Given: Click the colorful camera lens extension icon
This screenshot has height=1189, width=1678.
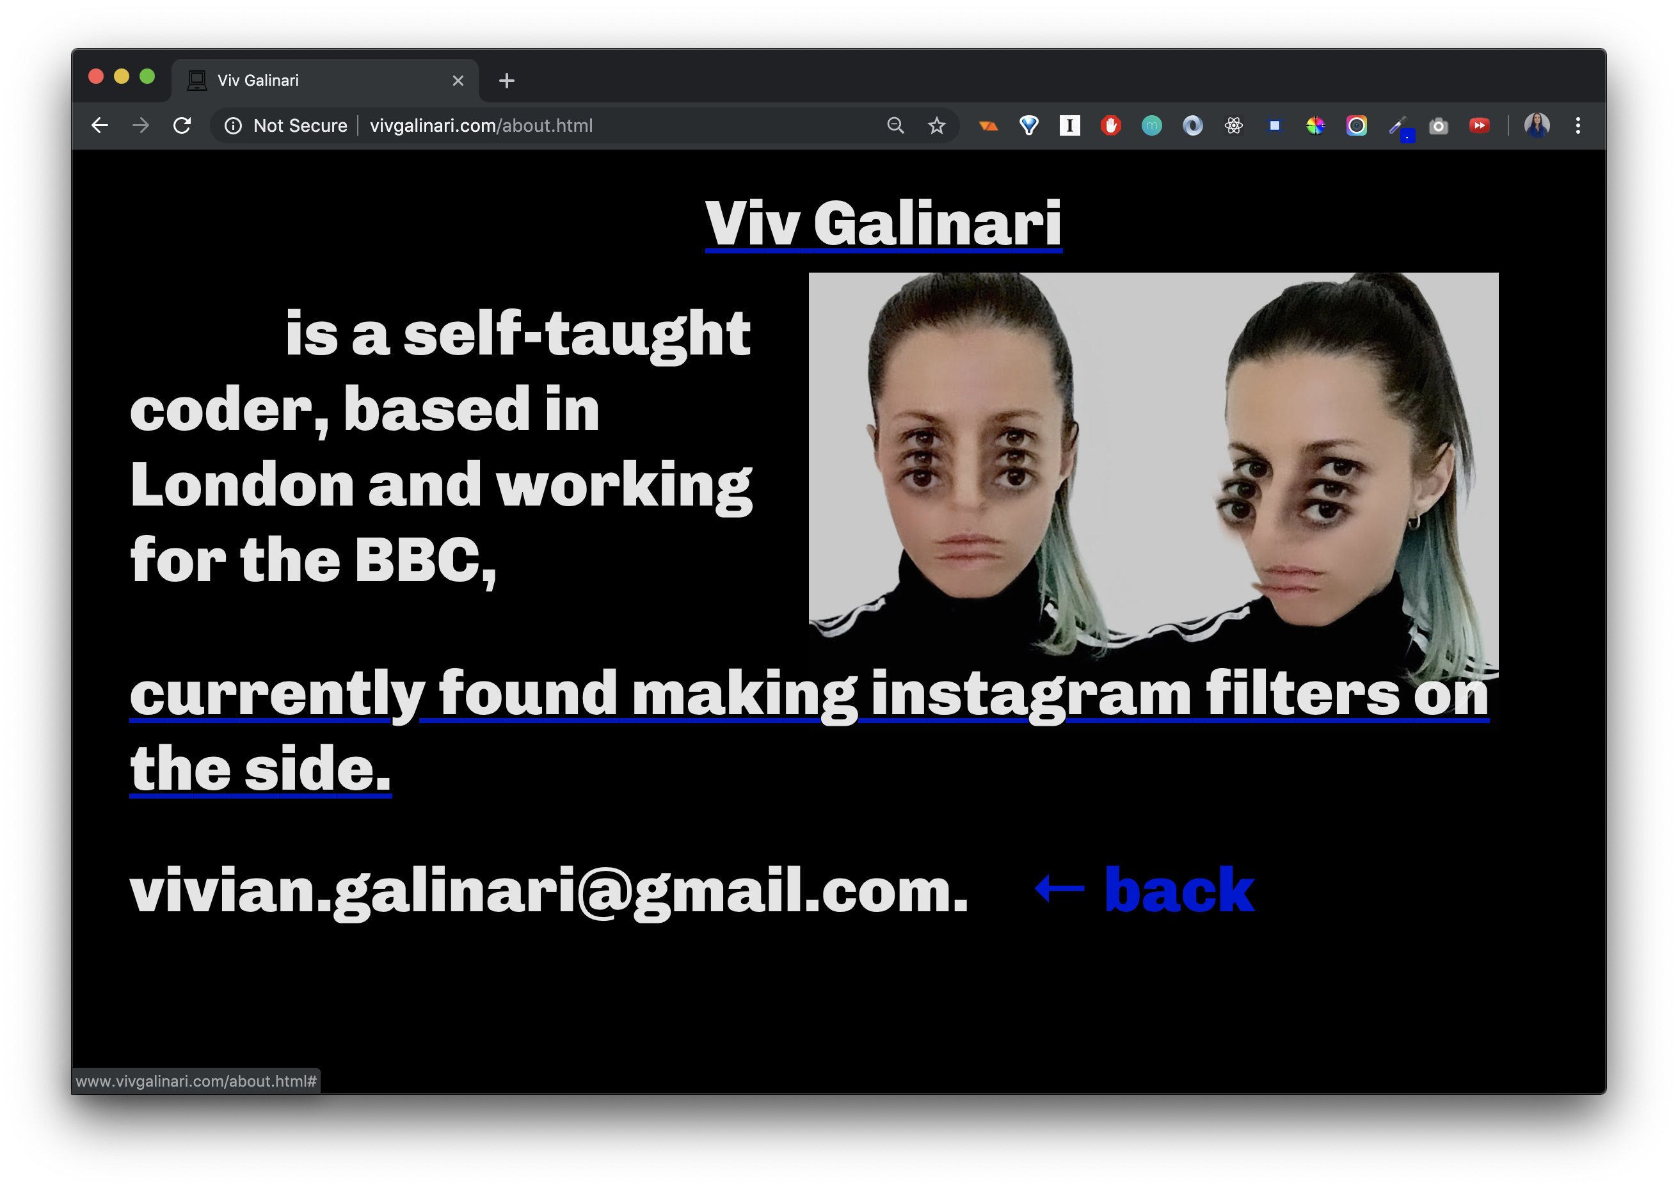Looking at the screenshot, I should pyautogui.click(x=1357, y=126).
